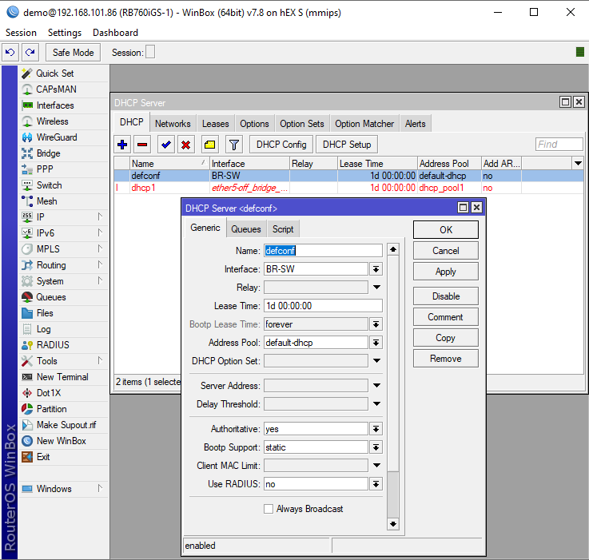Image resolution: width=589 pixels, height=560 pixels.
Task: Expand the Relay field arrow
Action: coord(376,288)
